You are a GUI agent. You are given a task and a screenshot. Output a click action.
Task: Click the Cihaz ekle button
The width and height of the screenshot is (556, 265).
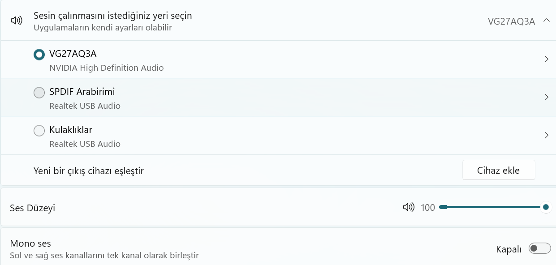coord(499,170)
